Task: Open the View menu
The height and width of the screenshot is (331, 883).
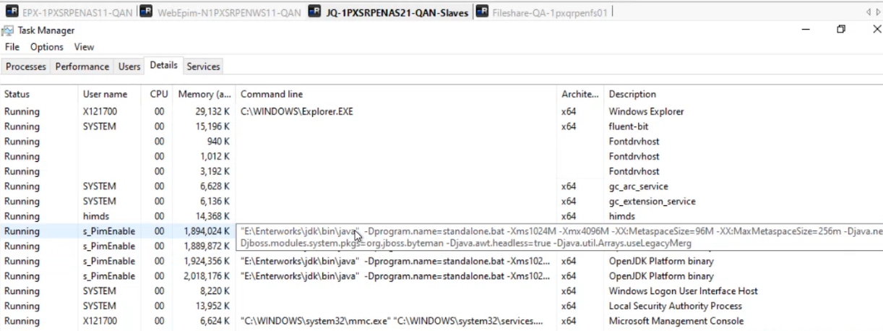Action: point(84,47)
